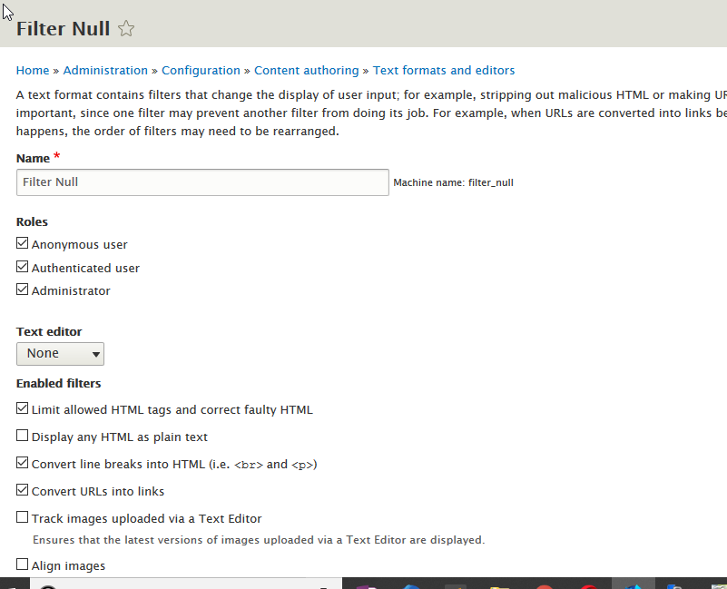Viewport: 727px width, 589px height.
Task: Enable Display any HTML as plain text
Action: coord(22,435)
